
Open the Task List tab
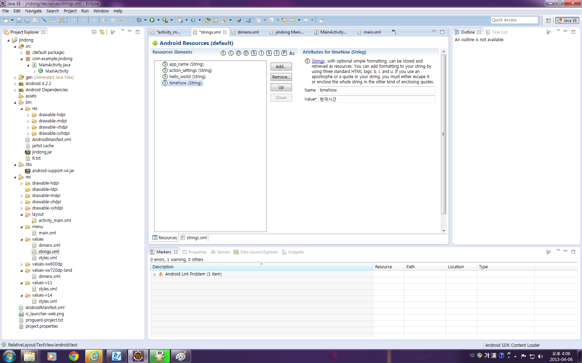pos(497,32)
